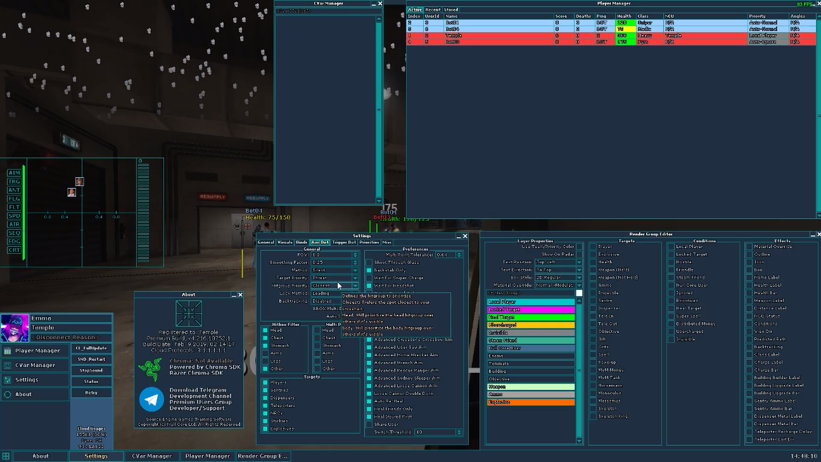Switch to the Visuals settings tab
821x462 pixels.
(285, 242)
